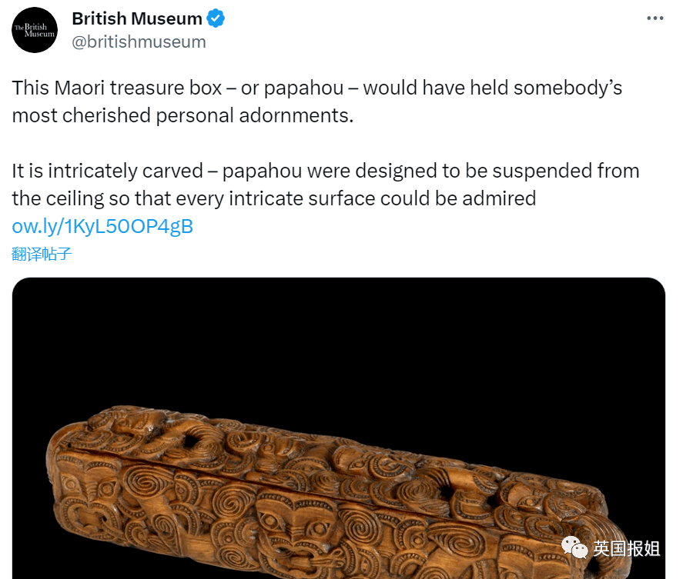Viewport: 683px width, 579px height.
Task: Click 翻译帖子 to translate the post
Action: tap(42, 254)
